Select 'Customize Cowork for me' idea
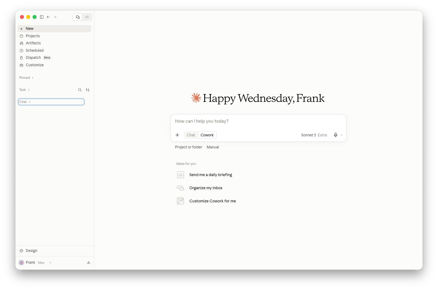The width and height of the screenshot is (438, 290). pyautogui.click(x=213, y=201)
